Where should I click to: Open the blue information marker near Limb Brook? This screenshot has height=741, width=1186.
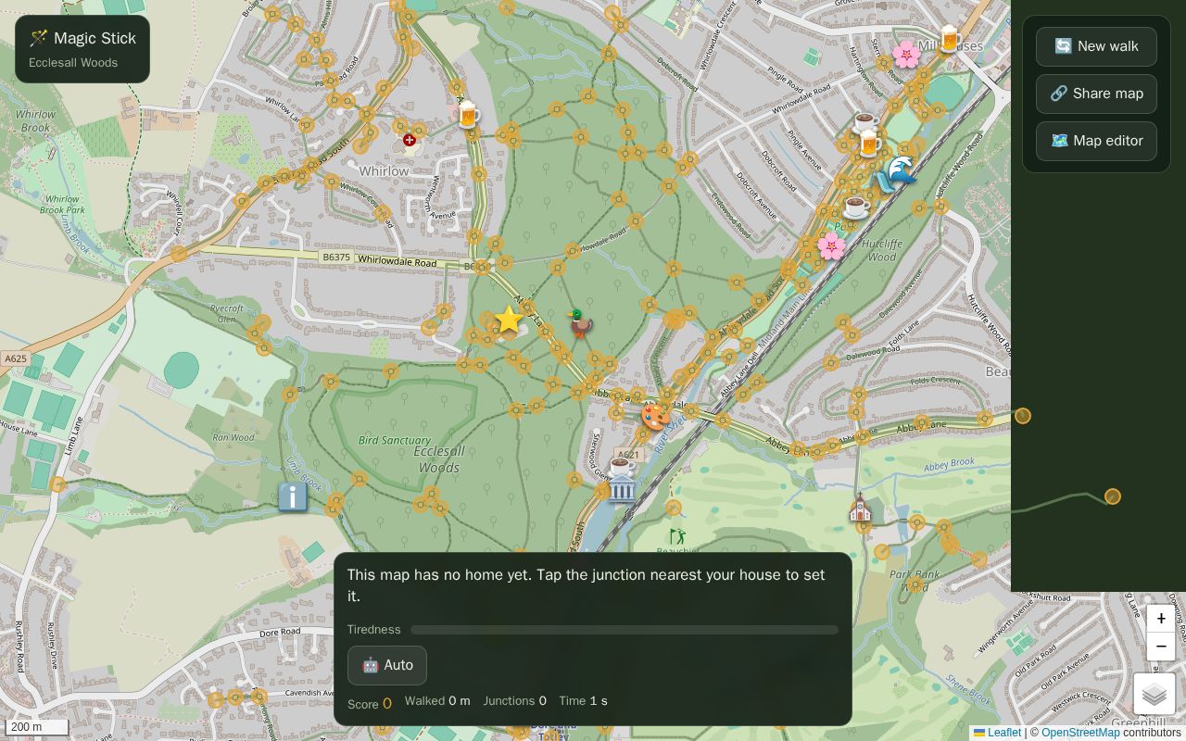293,497
